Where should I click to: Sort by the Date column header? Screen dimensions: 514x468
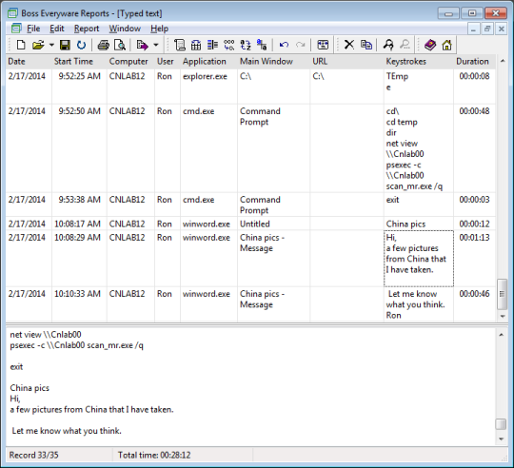coord(29,62)
